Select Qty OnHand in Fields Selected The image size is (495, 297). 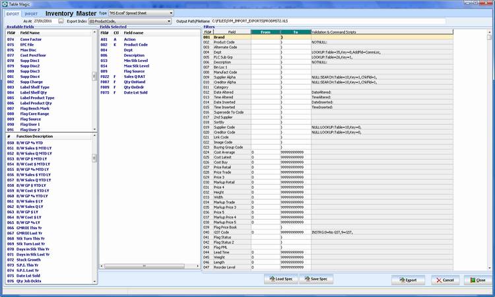(135, 82)
